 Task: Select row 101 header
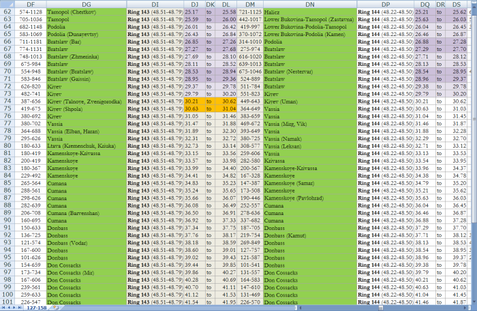(7, 302)
